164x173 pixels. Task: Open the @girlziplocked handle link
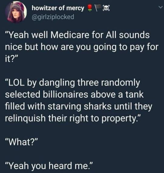[53, 17]
